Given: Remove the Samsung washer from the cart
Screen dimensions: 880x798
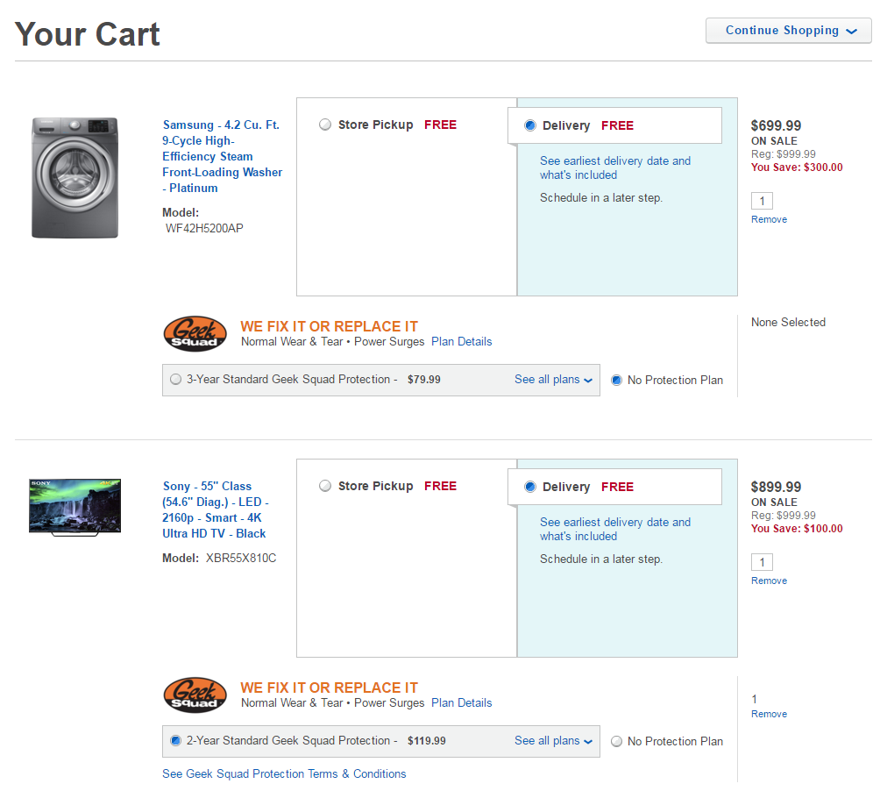Looking at the screenshot, I should coord(769,219).
